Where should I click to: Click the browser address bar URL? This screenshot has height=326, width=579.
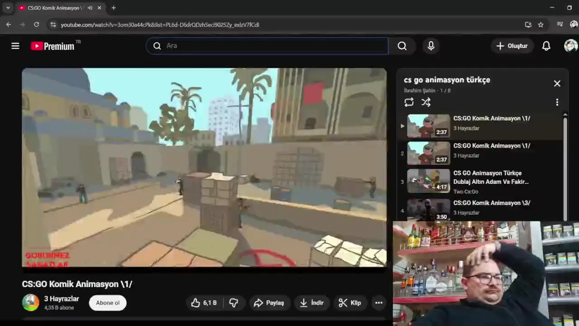click(x=160, y=25)
